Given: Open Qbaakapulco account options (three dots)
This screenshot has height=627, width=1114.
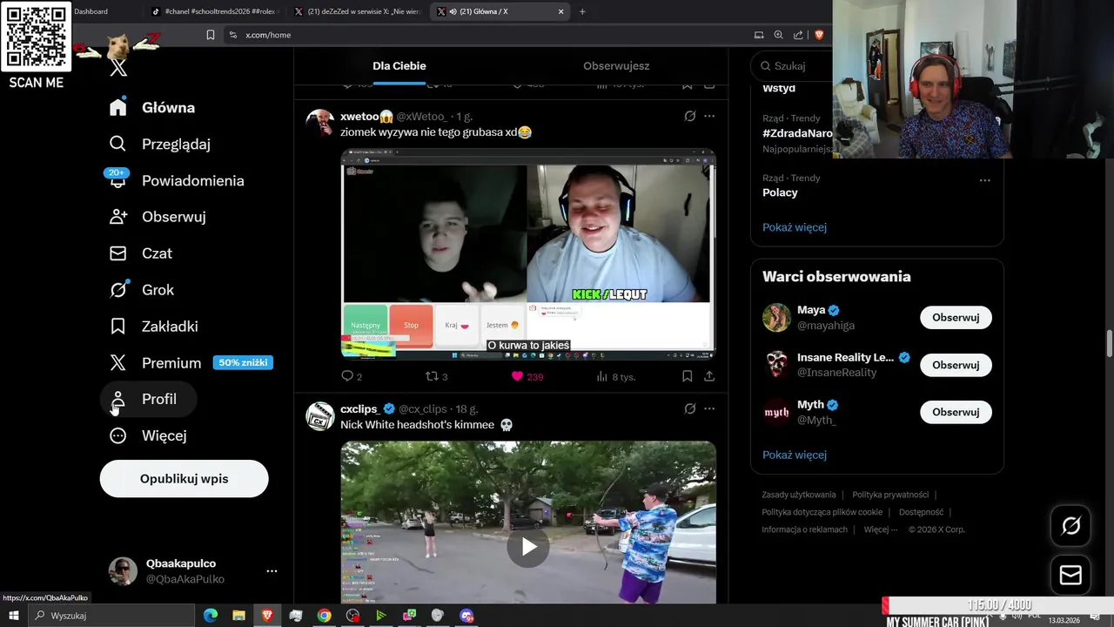Looking at the screenshot, I should point(272,571).
